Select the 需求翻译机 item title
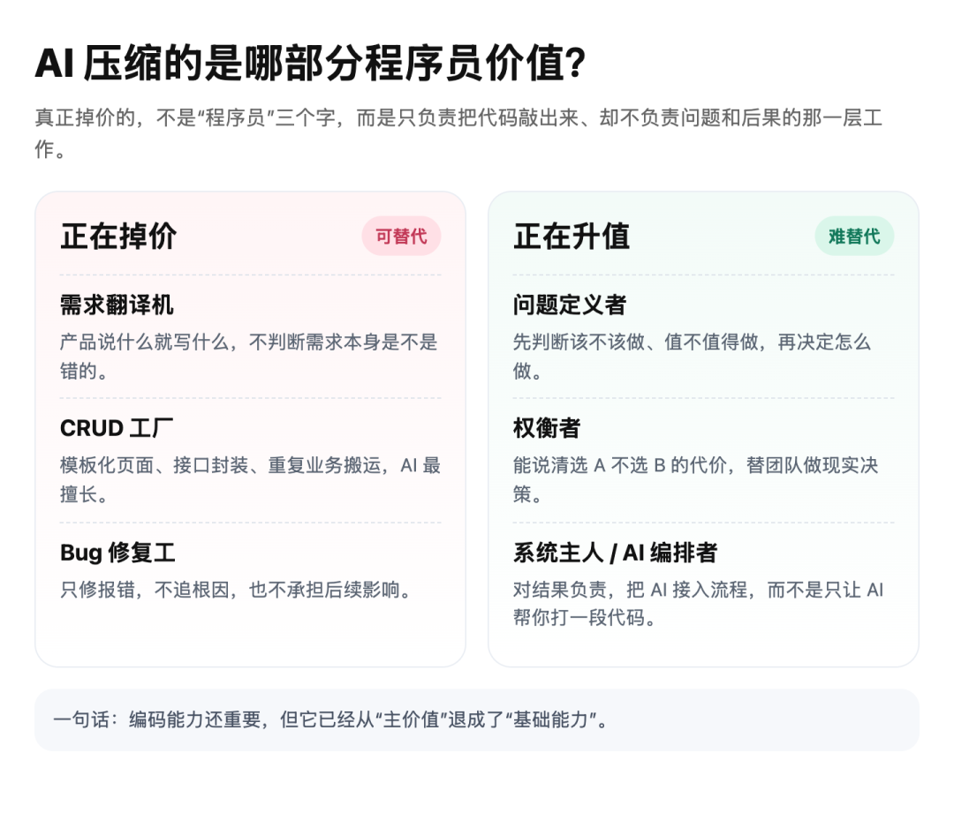954x828 pixels. (x=117, y=305)
